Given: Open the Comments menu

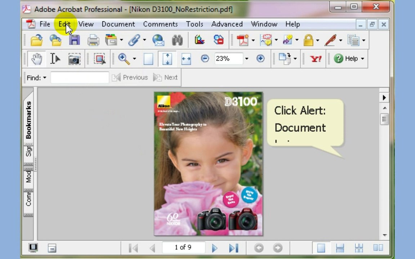Looking at the screenshot, I should coord(160,24).
